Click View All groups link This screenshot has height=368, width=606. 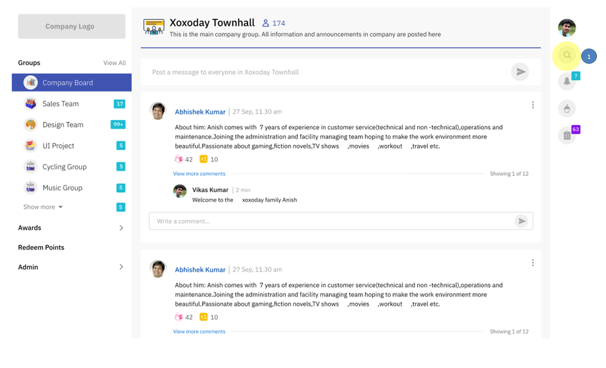115,63
